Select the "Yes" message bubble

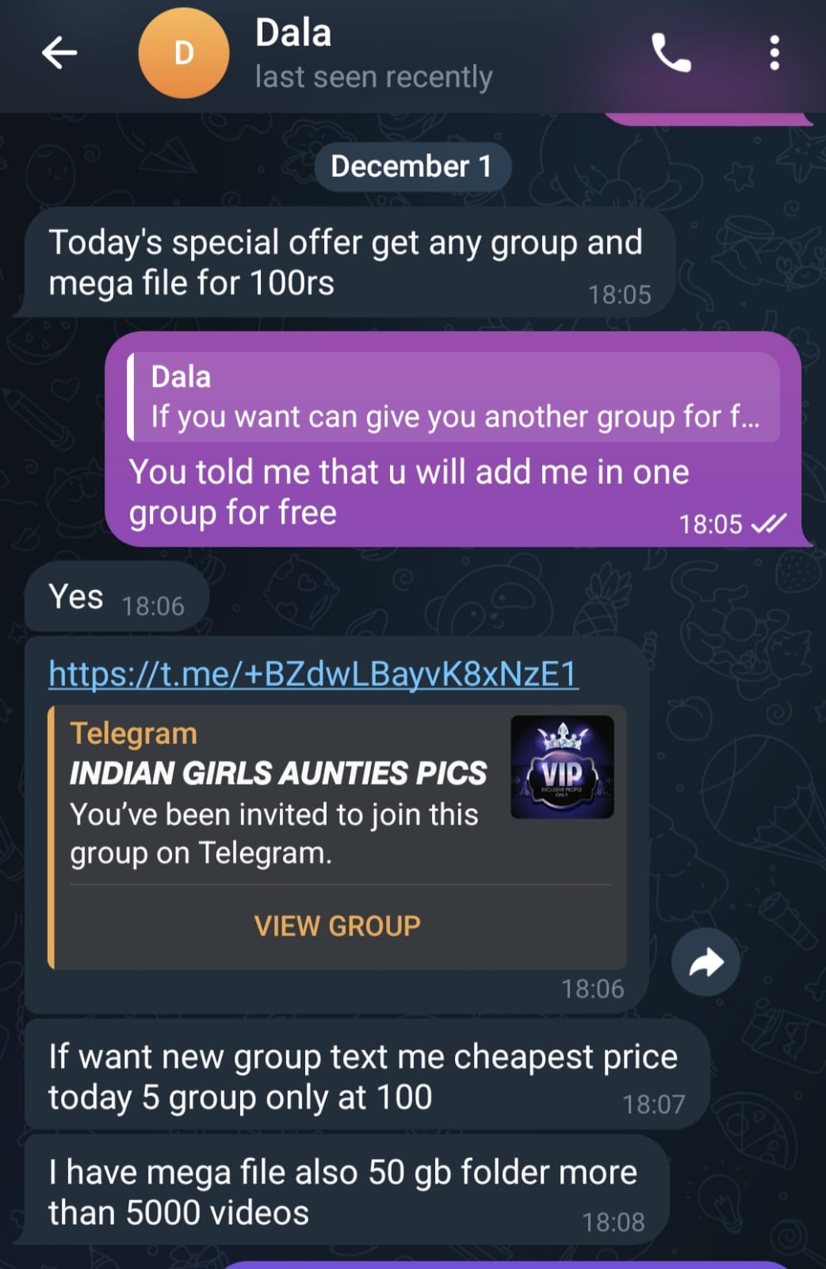click(x=117, y=598)
